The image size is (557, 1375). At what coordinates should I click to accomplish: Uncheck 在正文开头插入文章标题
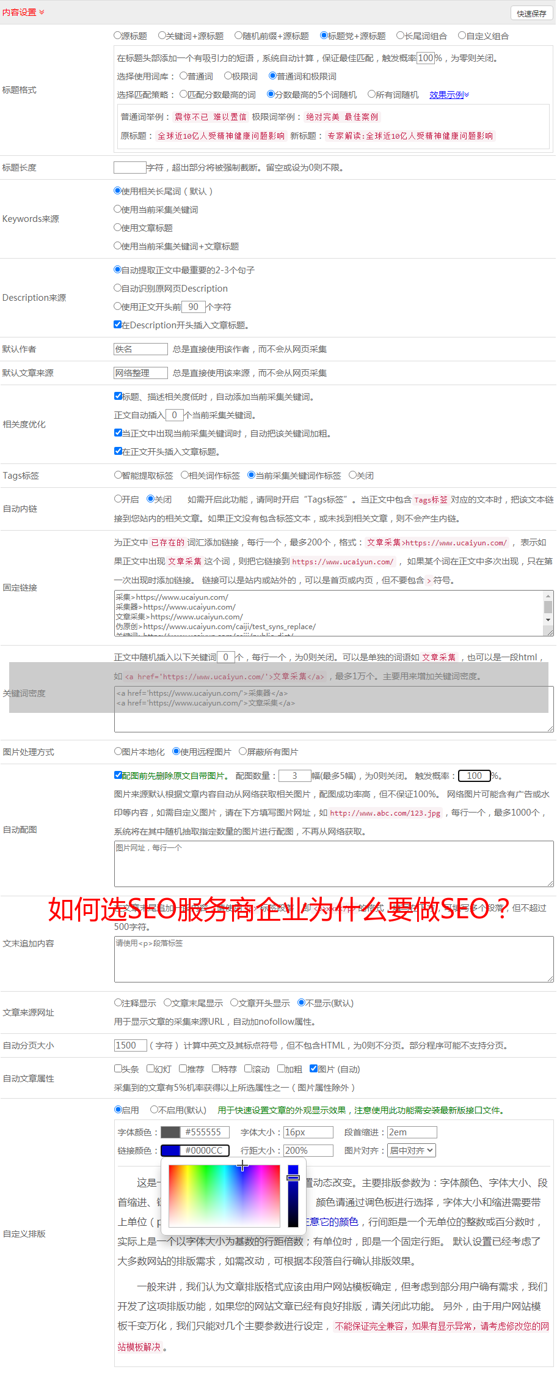click(118, 451)
